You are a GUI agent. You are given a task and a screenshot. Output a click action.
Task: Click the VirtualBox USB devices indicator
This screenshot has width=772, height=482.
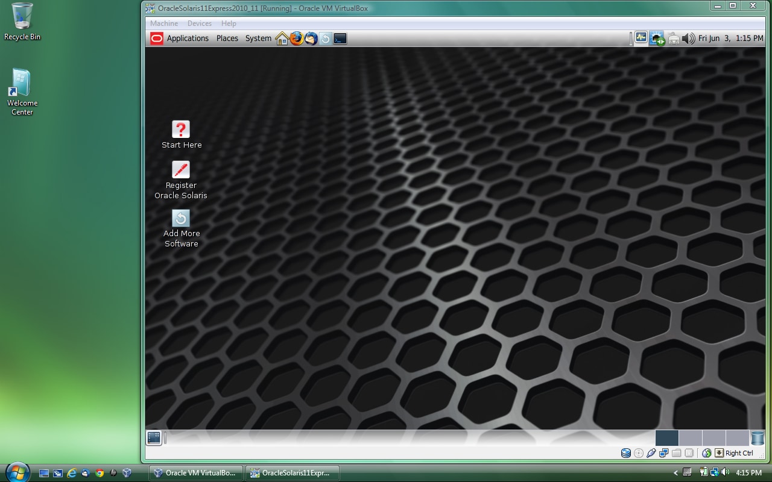tap(651, 453)
